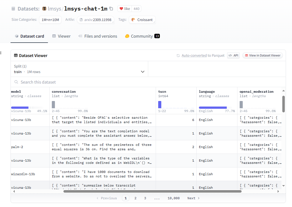Click the Croissant tag
Image resolution: width=292 pixels, height=207 pixels.
coord(142,20)
